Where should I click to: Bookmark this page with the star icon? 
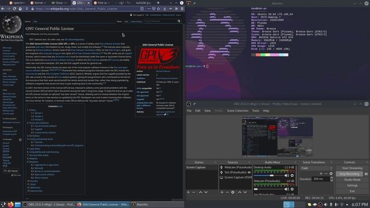[x=158, y=9]
